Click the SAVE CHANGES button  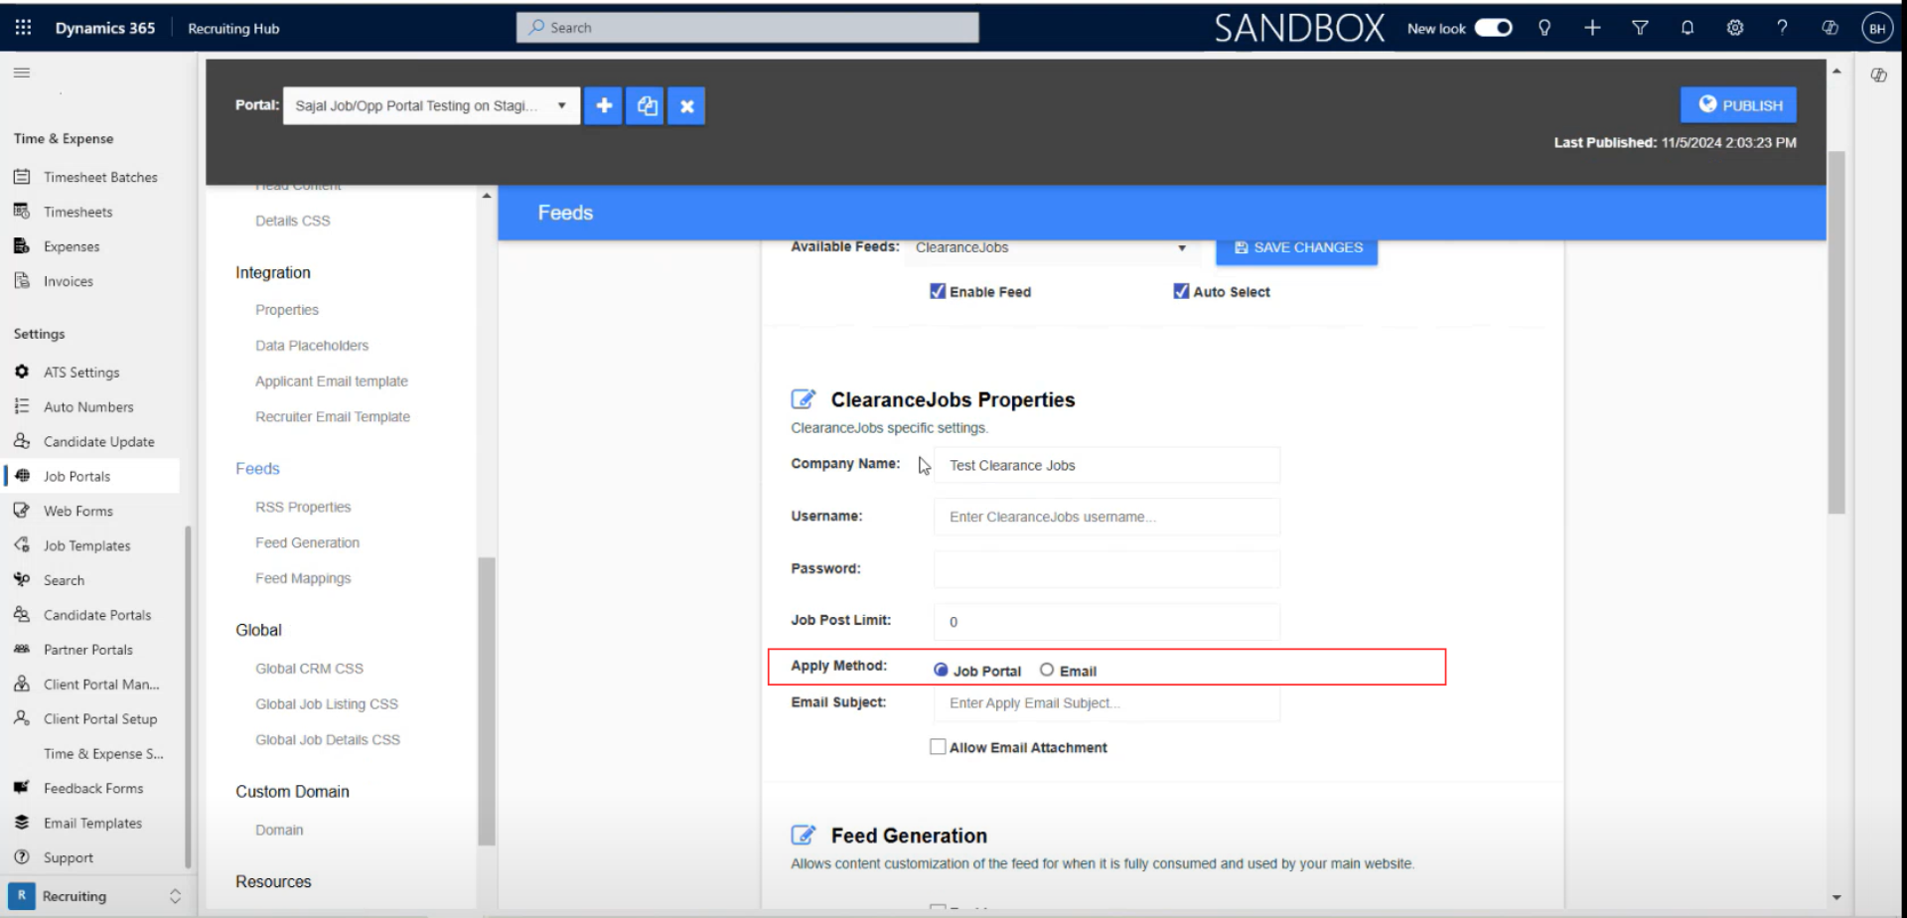point(1297,248)
